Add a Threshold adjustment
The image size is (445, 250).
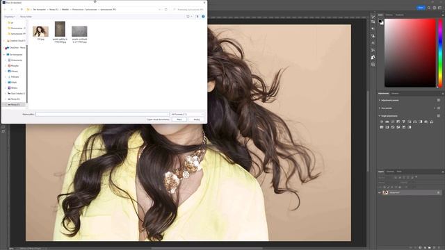coord(398,127)
